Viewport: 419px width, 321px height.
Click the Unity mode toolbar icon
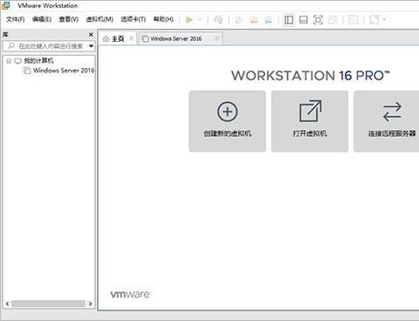point(333,20)
